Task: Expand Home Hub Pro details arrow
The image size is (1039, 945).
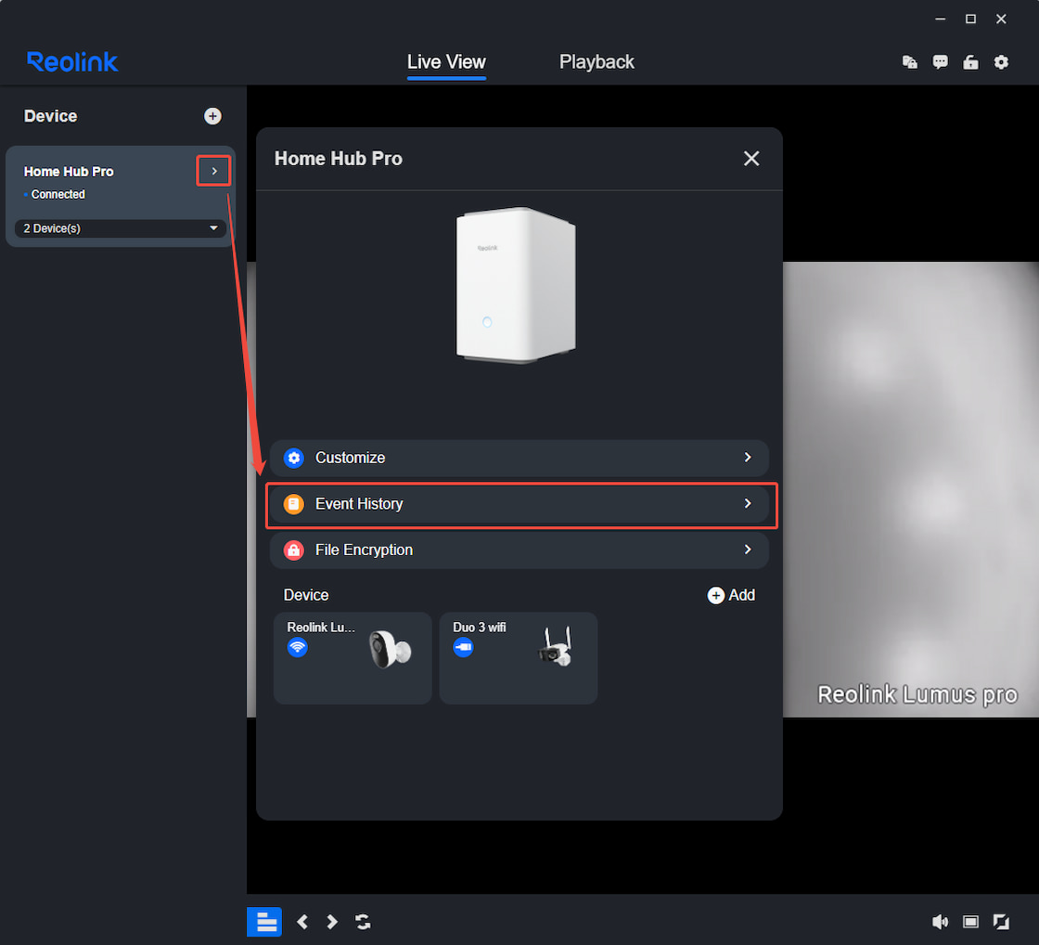Action: 213,171
